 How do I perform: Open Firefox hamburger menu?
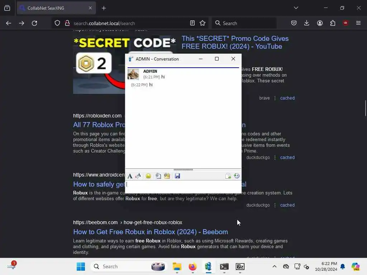(x=358, y=23)
